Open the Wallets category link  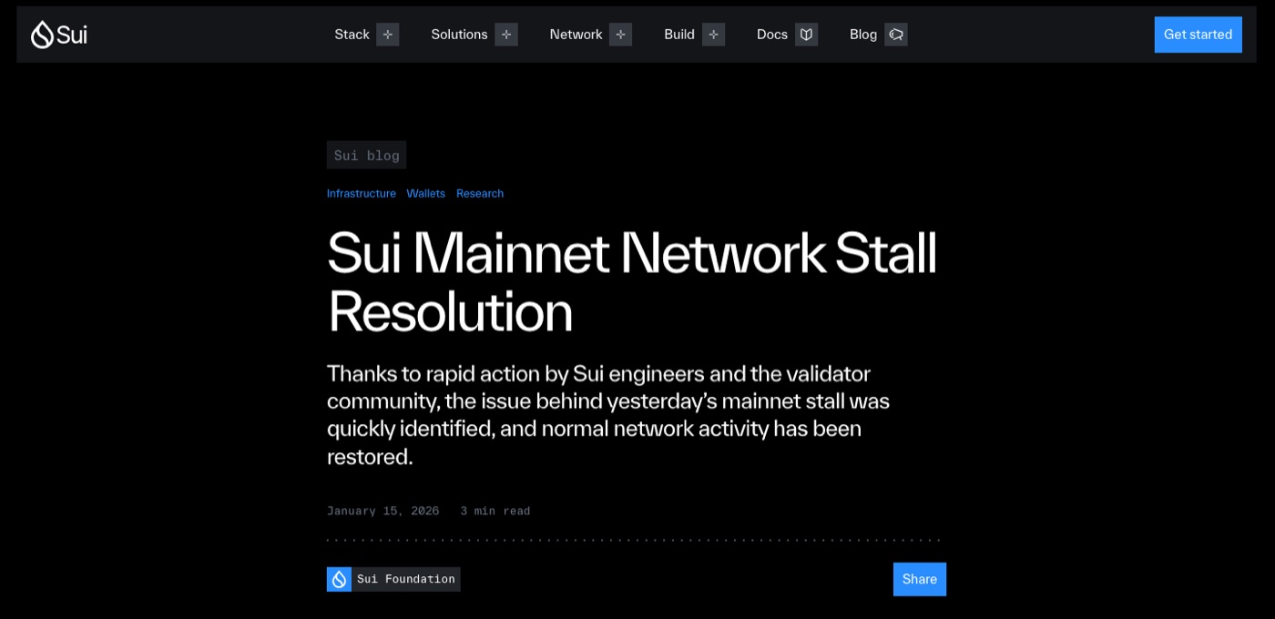click(x=426, y=193)
